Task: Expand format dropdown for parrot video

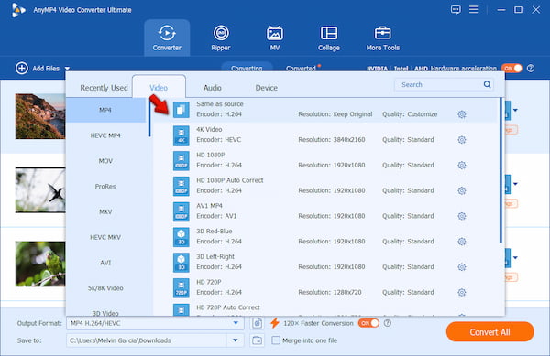Action: (x=515, y=258)
